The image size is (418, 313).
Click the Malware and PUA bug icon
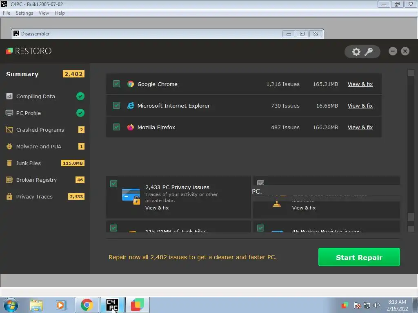tap(9, 146)
